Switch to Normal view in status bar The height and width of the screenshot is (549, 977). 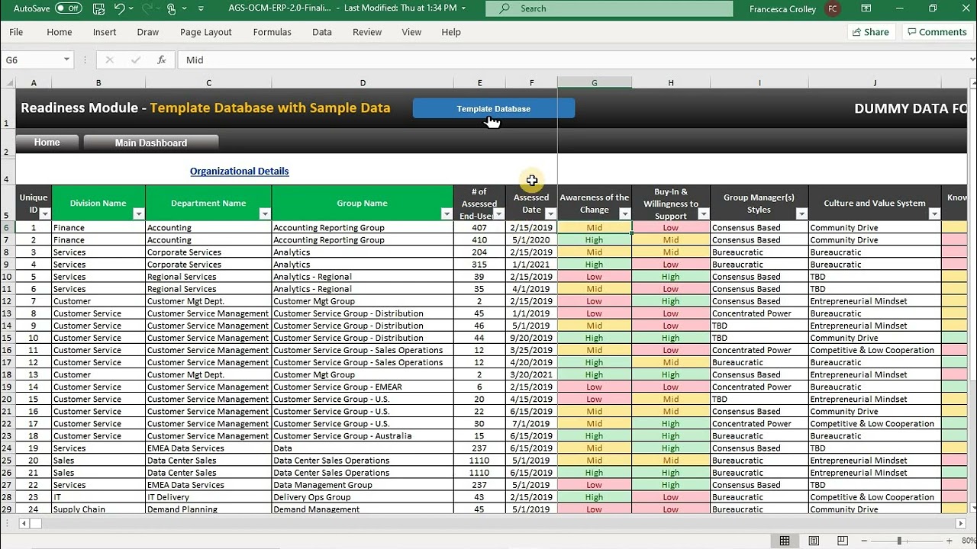coord(785,541)
